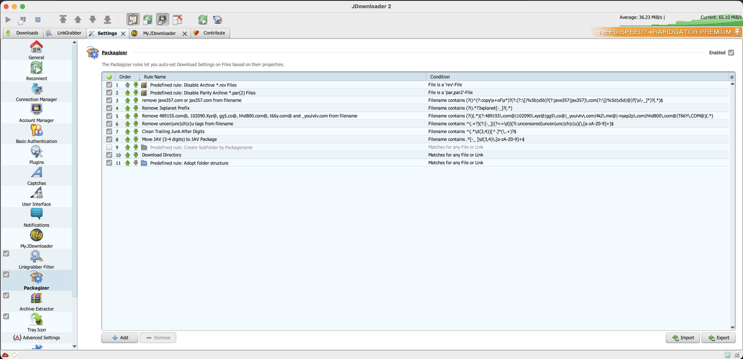Click the Rapidgator Premium banner
Viewport: 743px width, 359px height.
[x=667, y=33]
